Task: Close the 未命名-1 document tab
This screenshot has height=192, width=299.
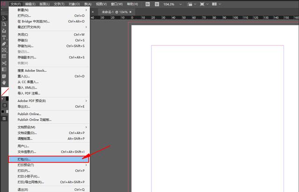Action: 130,12
